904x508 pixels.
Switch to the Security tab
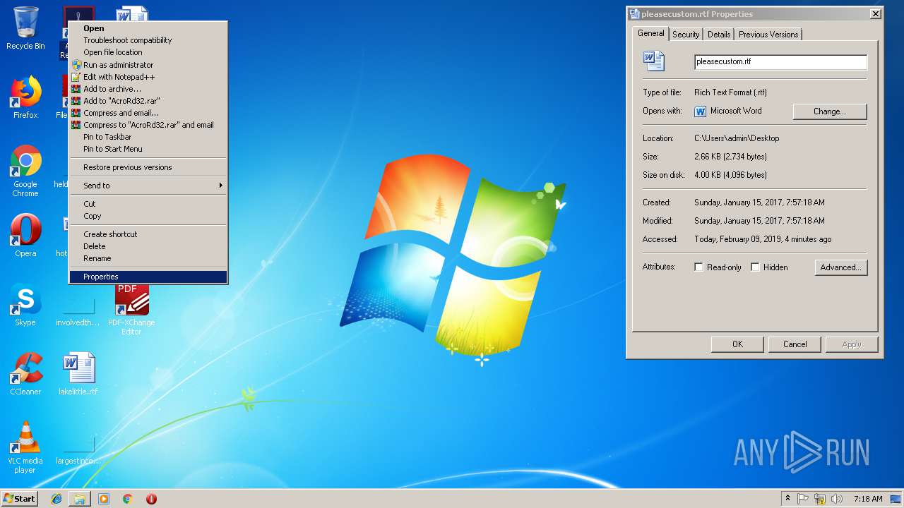tap(686, 34)
